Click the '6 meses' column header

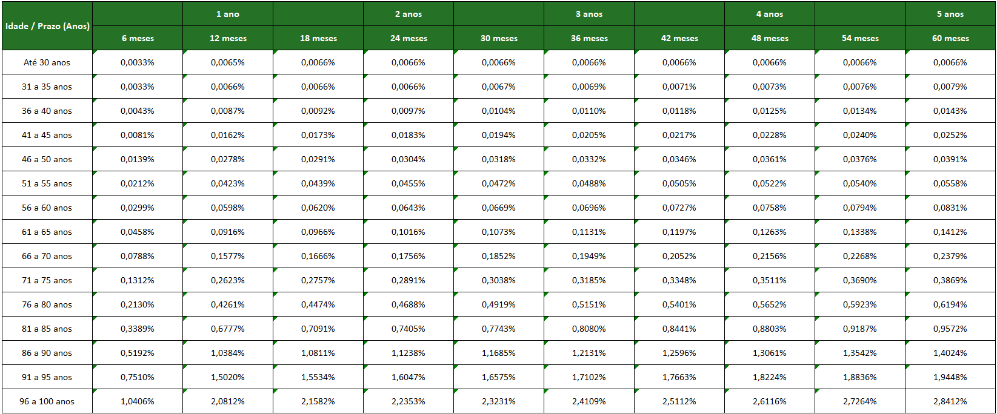pyautogui.click(x=138, y=38)
